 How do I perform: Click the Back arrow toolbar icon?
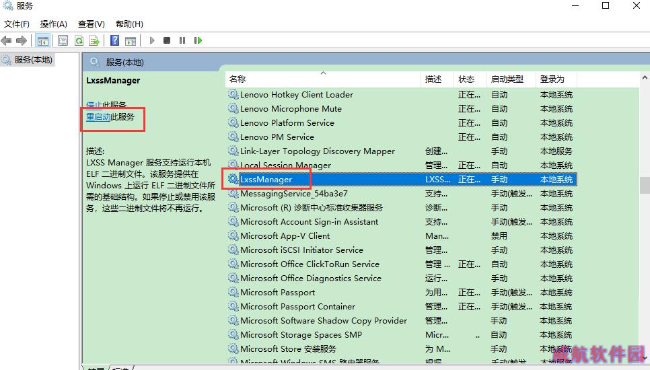6,40
